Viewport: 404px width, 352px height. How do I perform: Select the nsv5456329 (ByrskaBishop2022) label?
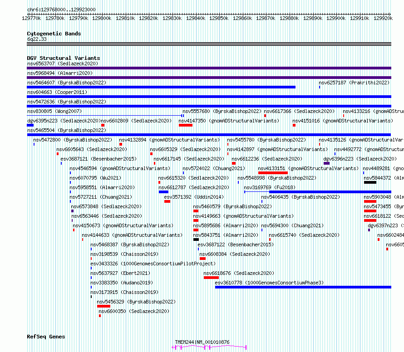pyautogui.click(x=136, y=302)
